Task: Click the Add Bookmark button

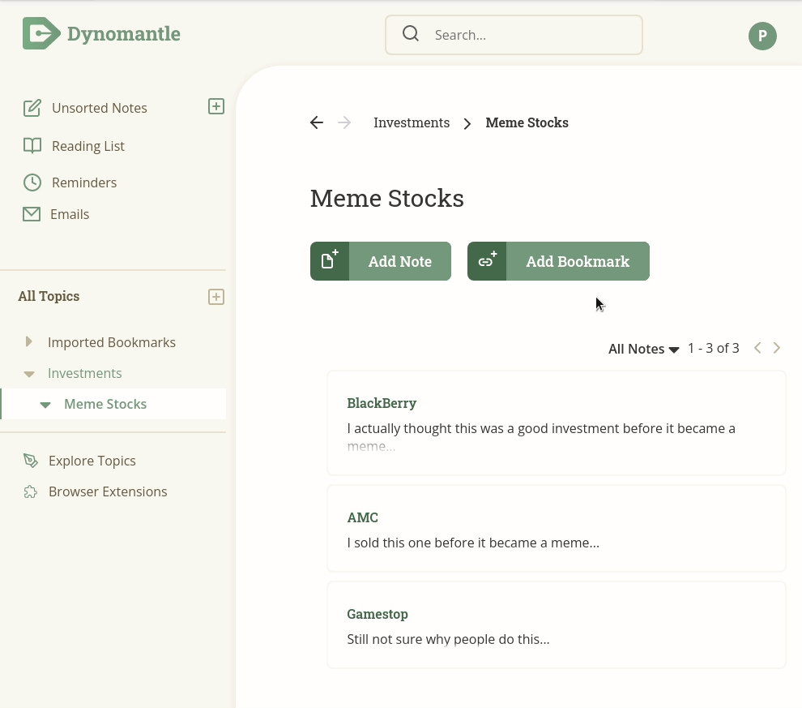Action: [558, 261]
